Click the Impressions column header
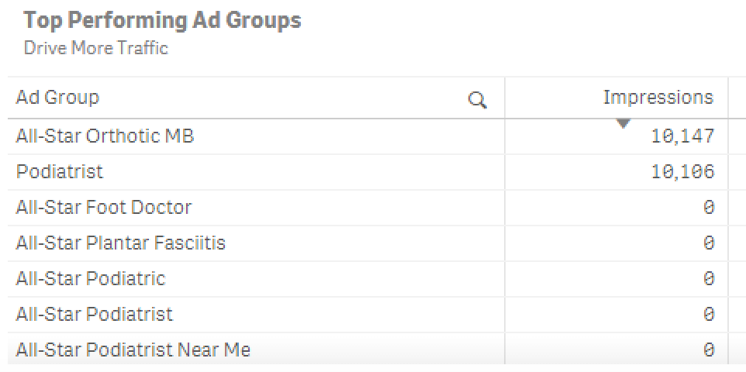 click(658, 98)
